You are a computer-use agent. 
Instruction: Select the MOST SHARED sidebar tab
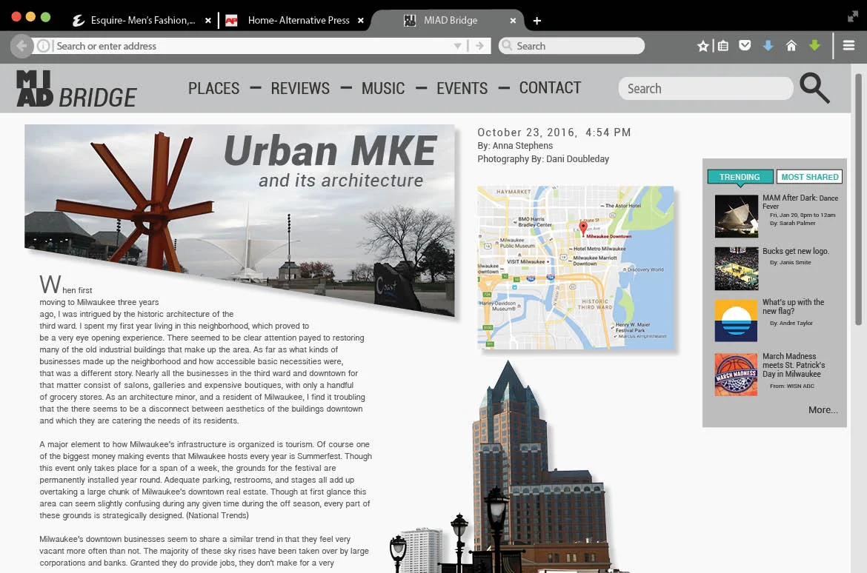(809, 177)
